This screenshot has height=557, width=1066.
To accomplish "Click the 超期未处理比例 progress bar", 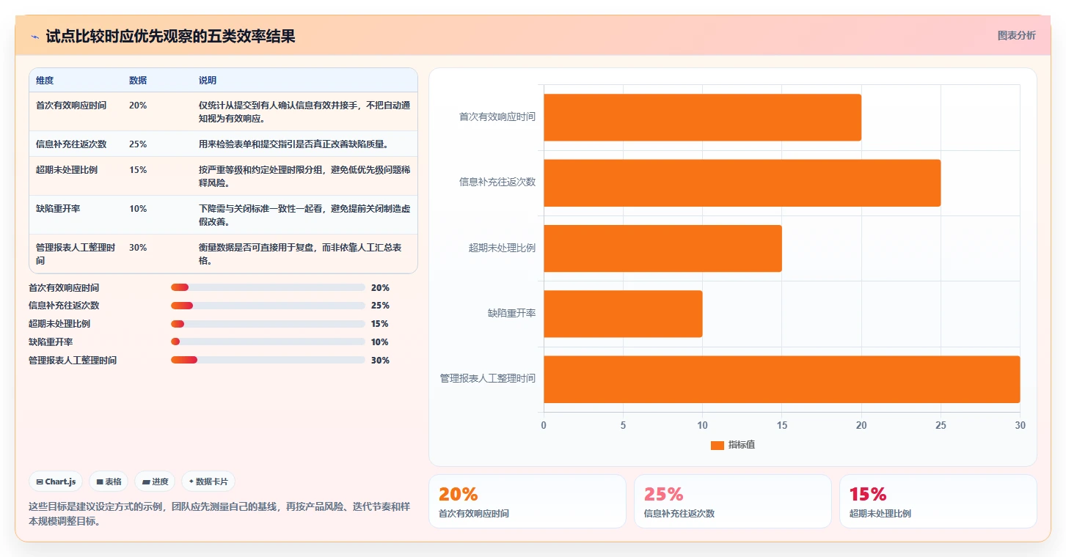I will 268,324.
